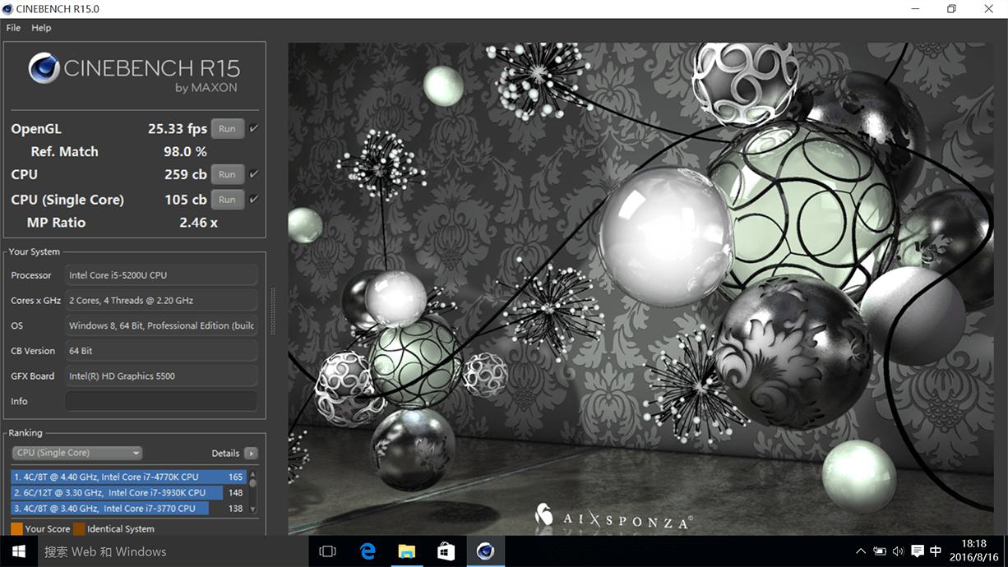This screenshot has height=567, width=1008.
Task: Click the CINEBENCH R15 by MAXON logo
Action: tap(132, 74)
